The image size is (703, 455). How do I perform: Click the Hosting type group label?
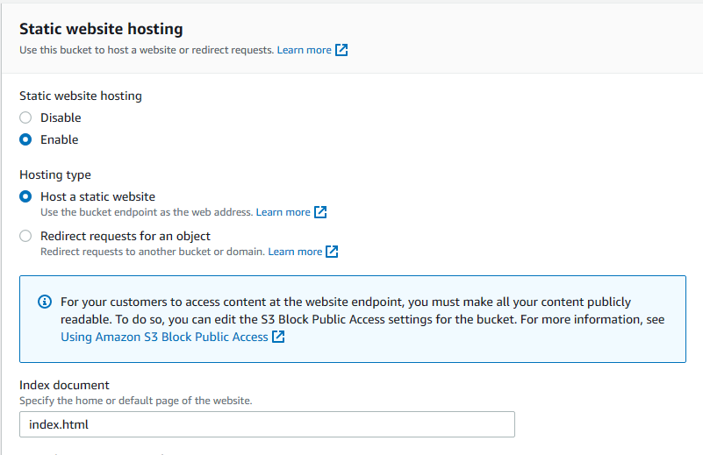(x=55, y=174)
